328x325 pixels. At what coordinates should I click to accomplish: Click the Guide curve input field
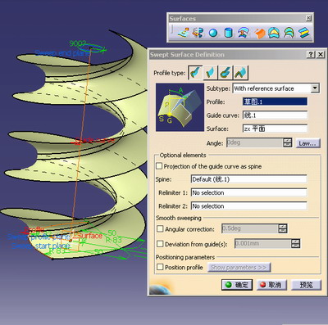275,115
